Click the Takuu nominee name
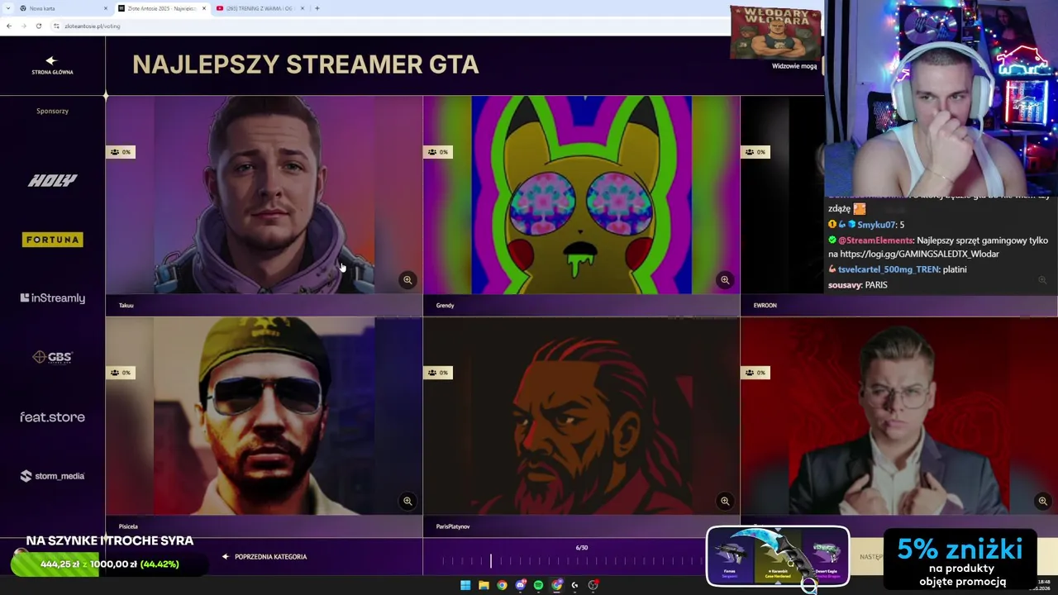The height and width of the screenshot is (595, 1058). (126, 306)
